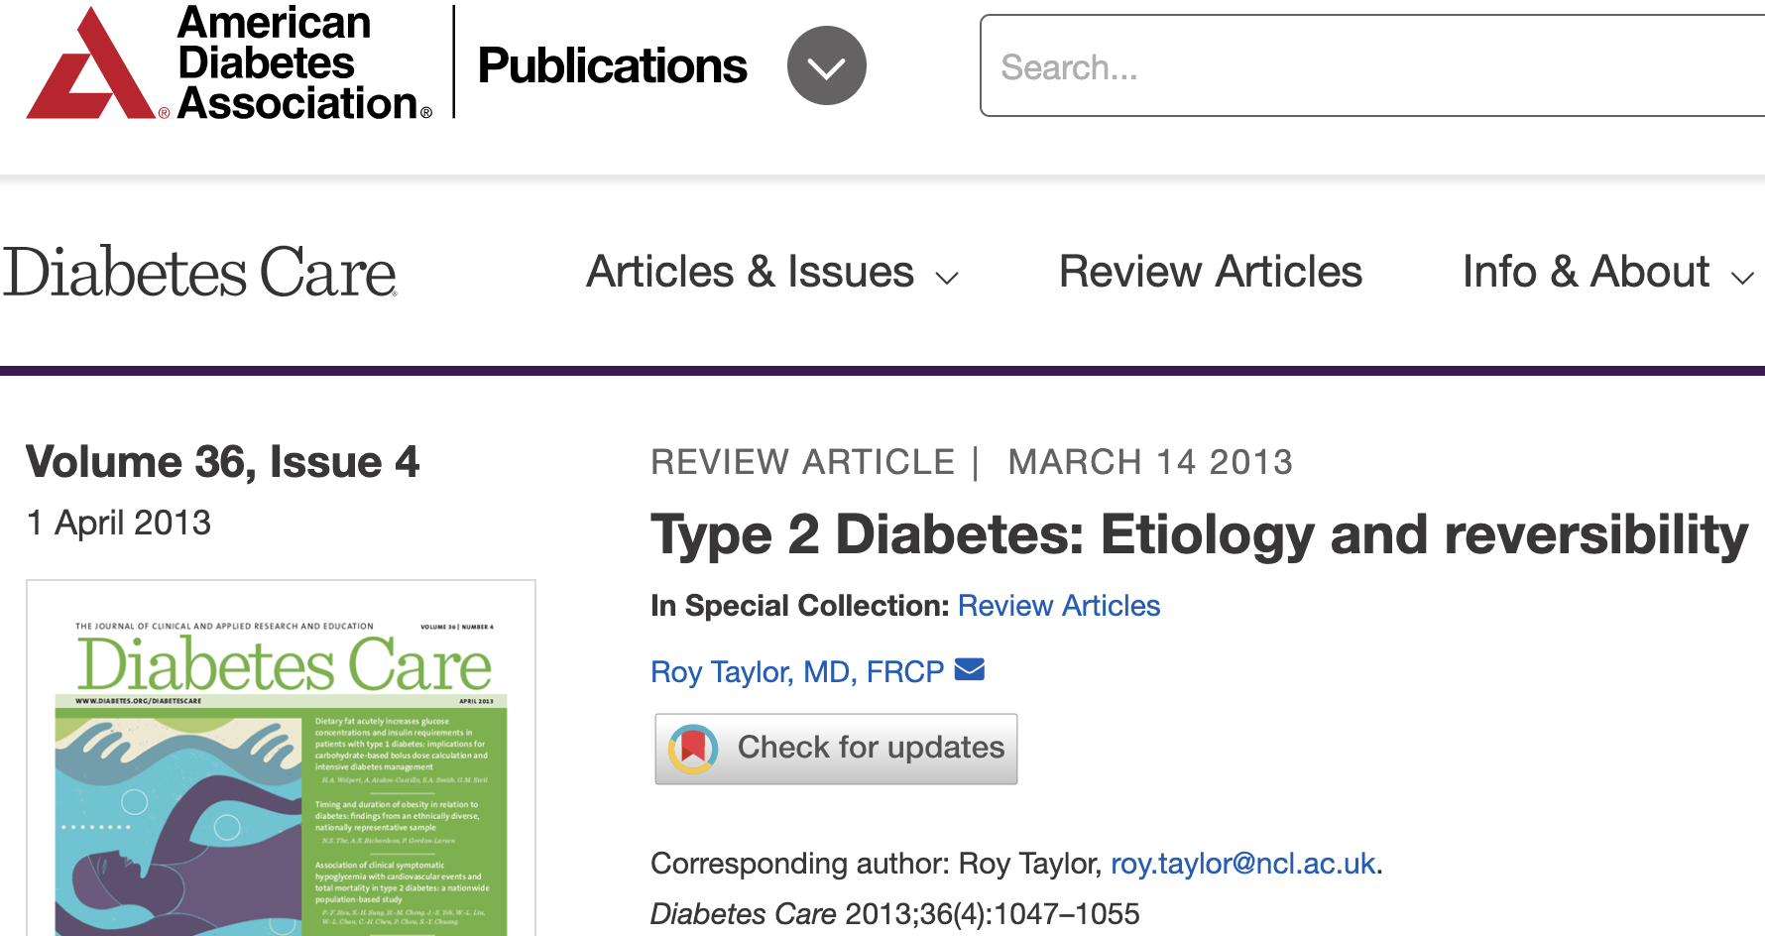This screenshot has width=1765, height=936.
Task: Click the American Diabetes Association logo
Action: coord(228,64)
